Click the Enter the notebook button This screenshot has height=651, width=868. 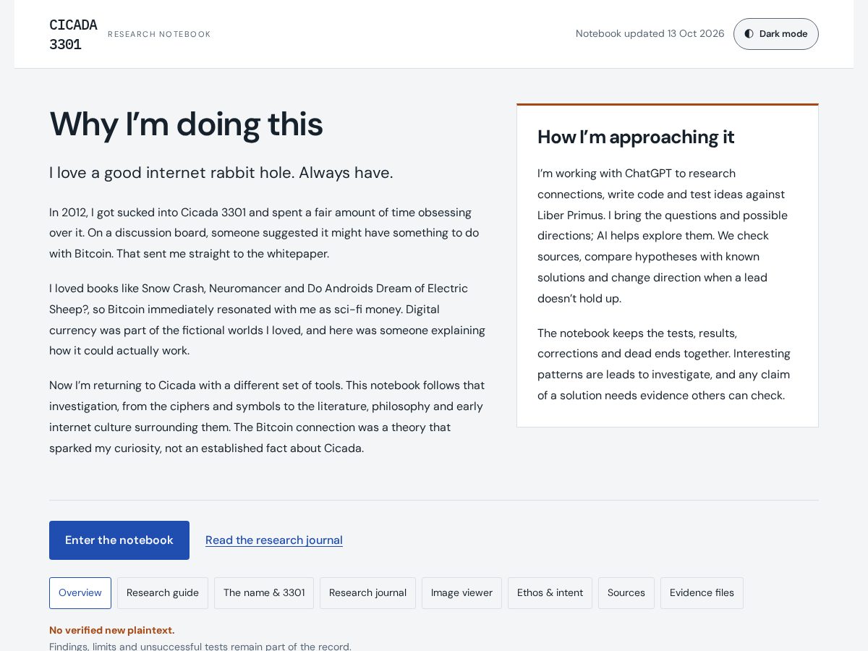[119, 540]
